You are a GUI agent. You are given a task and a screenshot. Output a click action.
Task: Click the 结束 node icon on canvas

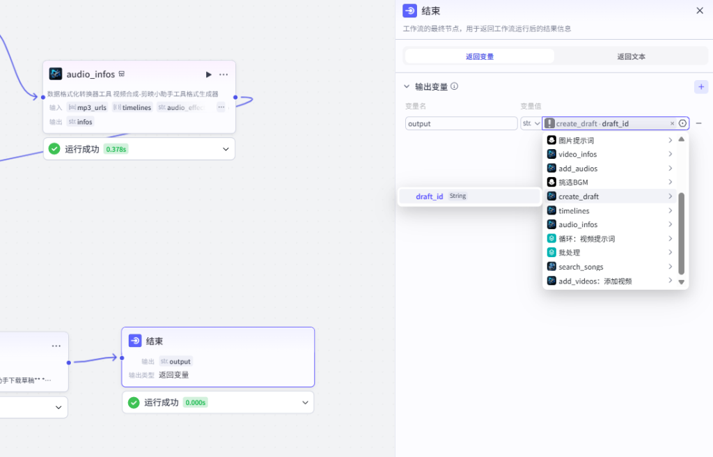tap(135, 341)
